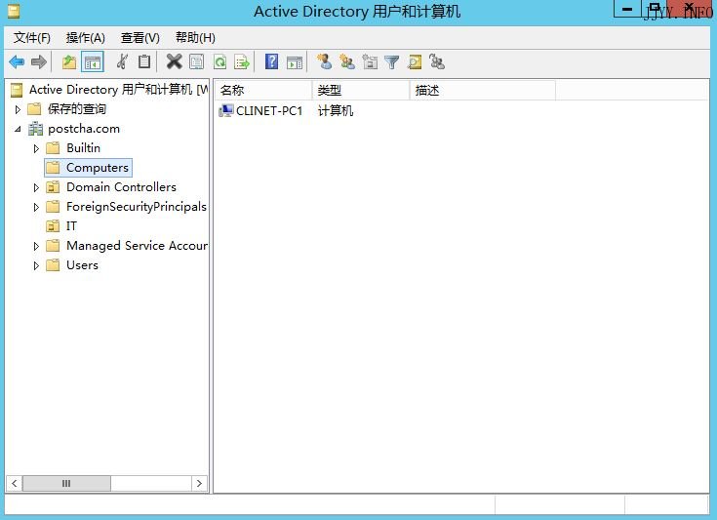Select the IT organizational unit

(x=71, y=226)
